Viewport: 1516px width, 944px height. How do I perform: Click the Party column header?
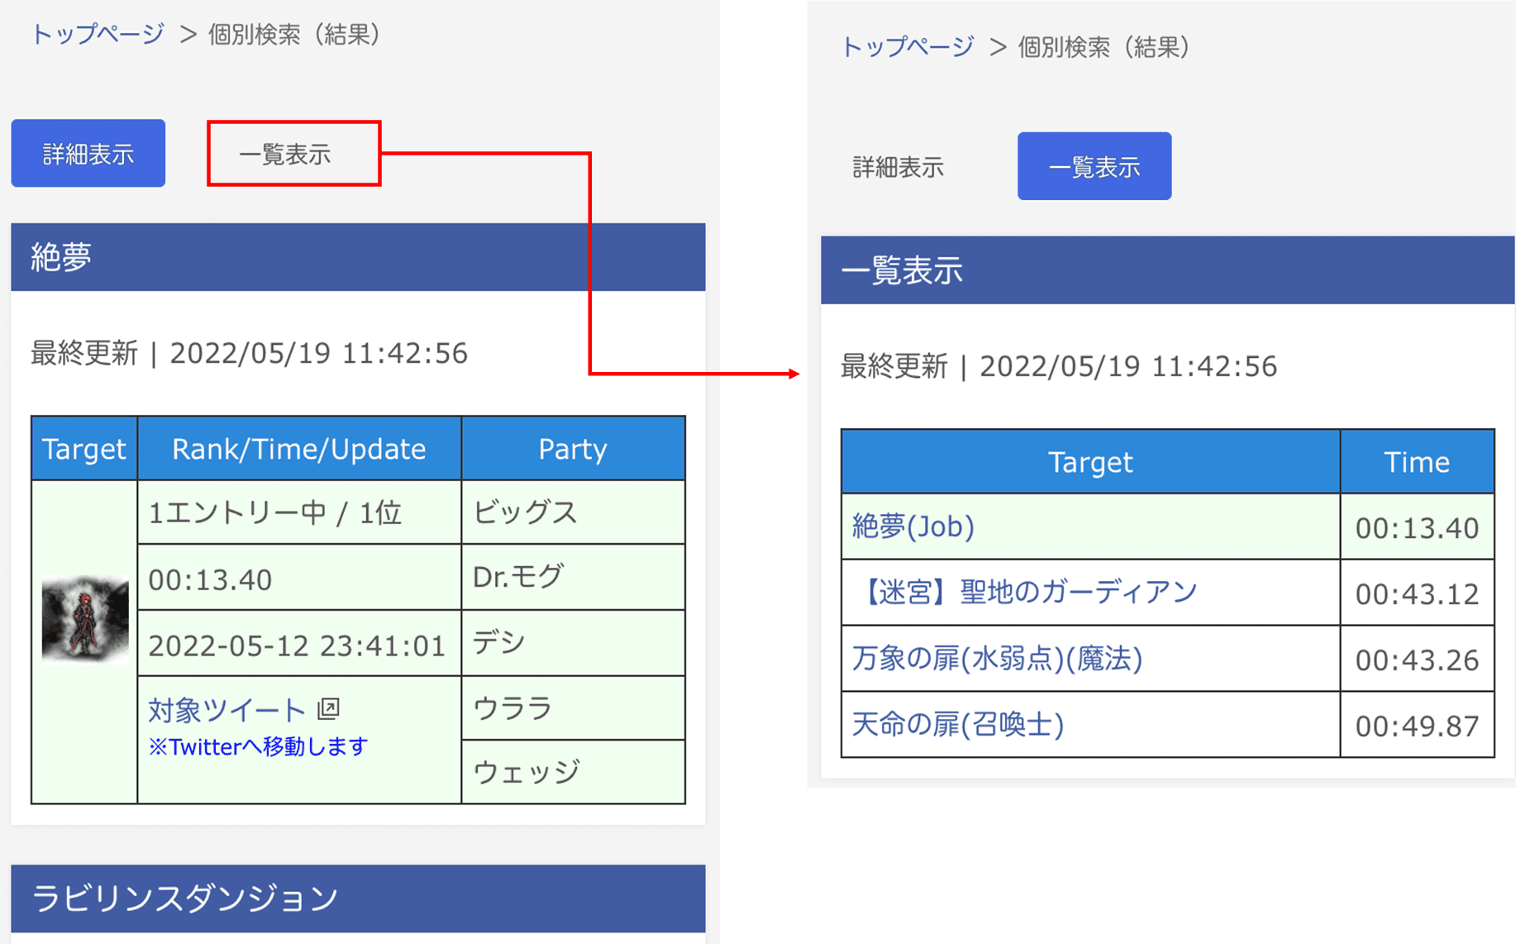(x=572, y=449)
